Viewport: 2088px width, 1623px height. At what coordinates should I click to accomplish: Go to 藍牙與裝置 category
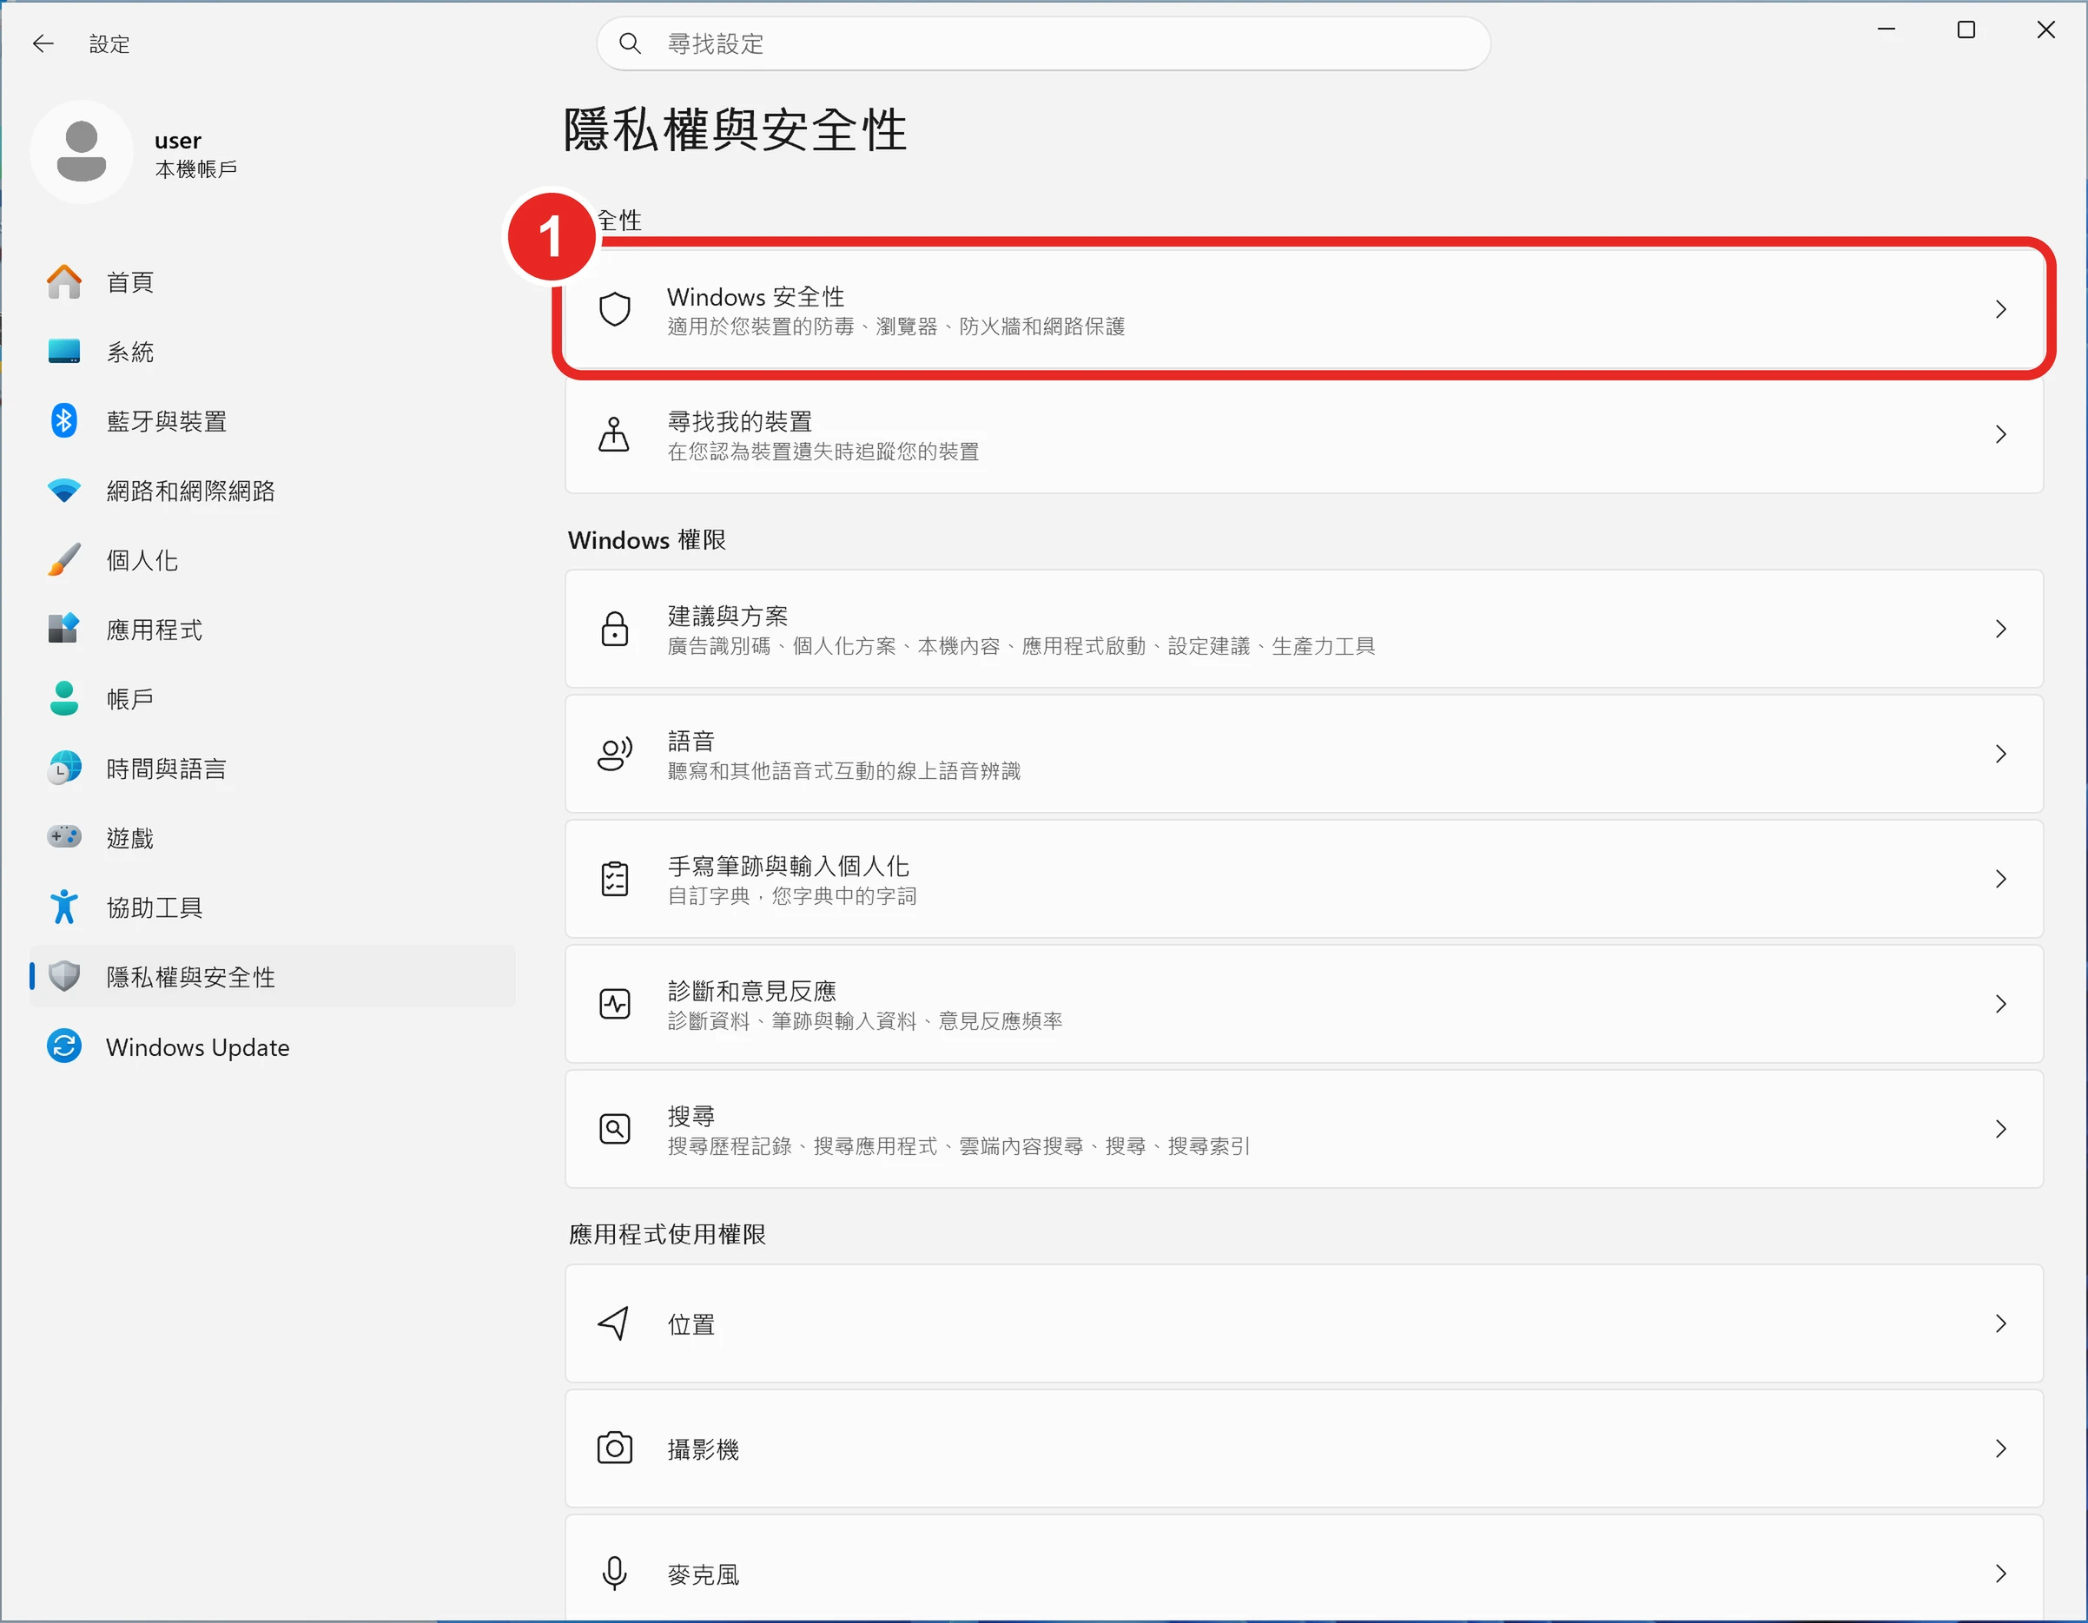273,420
